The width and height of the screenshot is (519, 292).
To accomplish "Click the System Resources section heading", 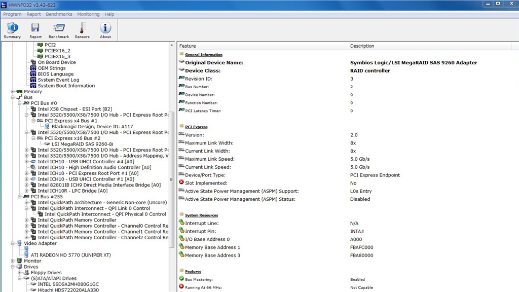I will (x=201, y=215).
